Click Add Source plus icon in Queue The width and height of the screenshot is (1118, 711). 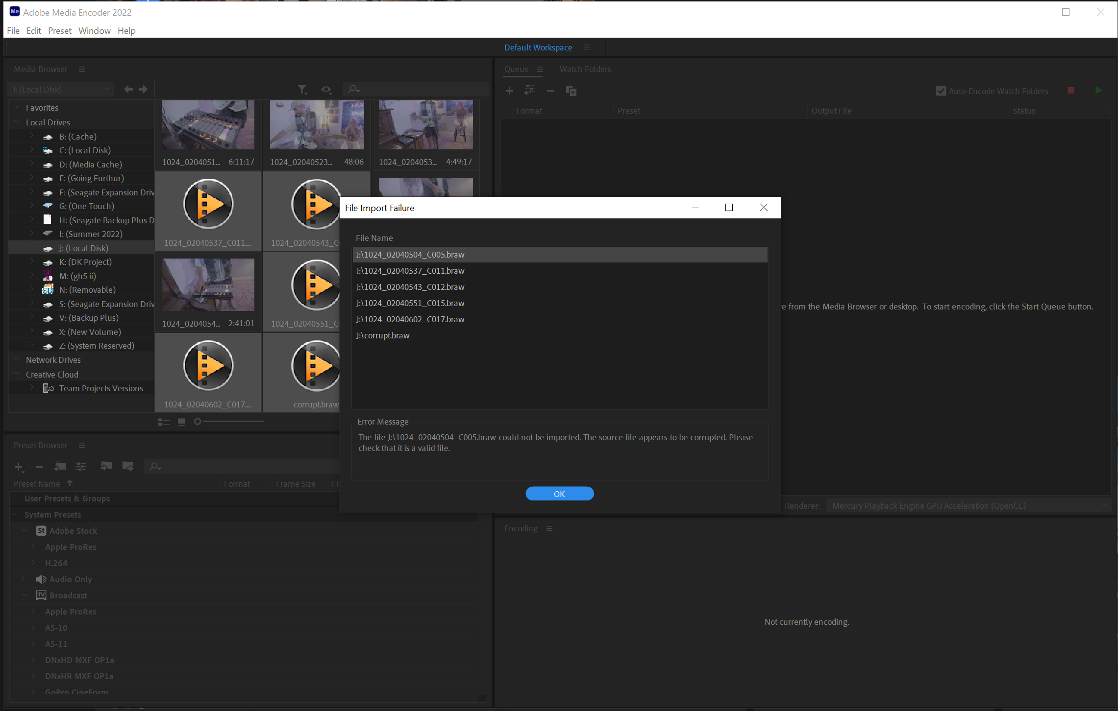(509, 91)
